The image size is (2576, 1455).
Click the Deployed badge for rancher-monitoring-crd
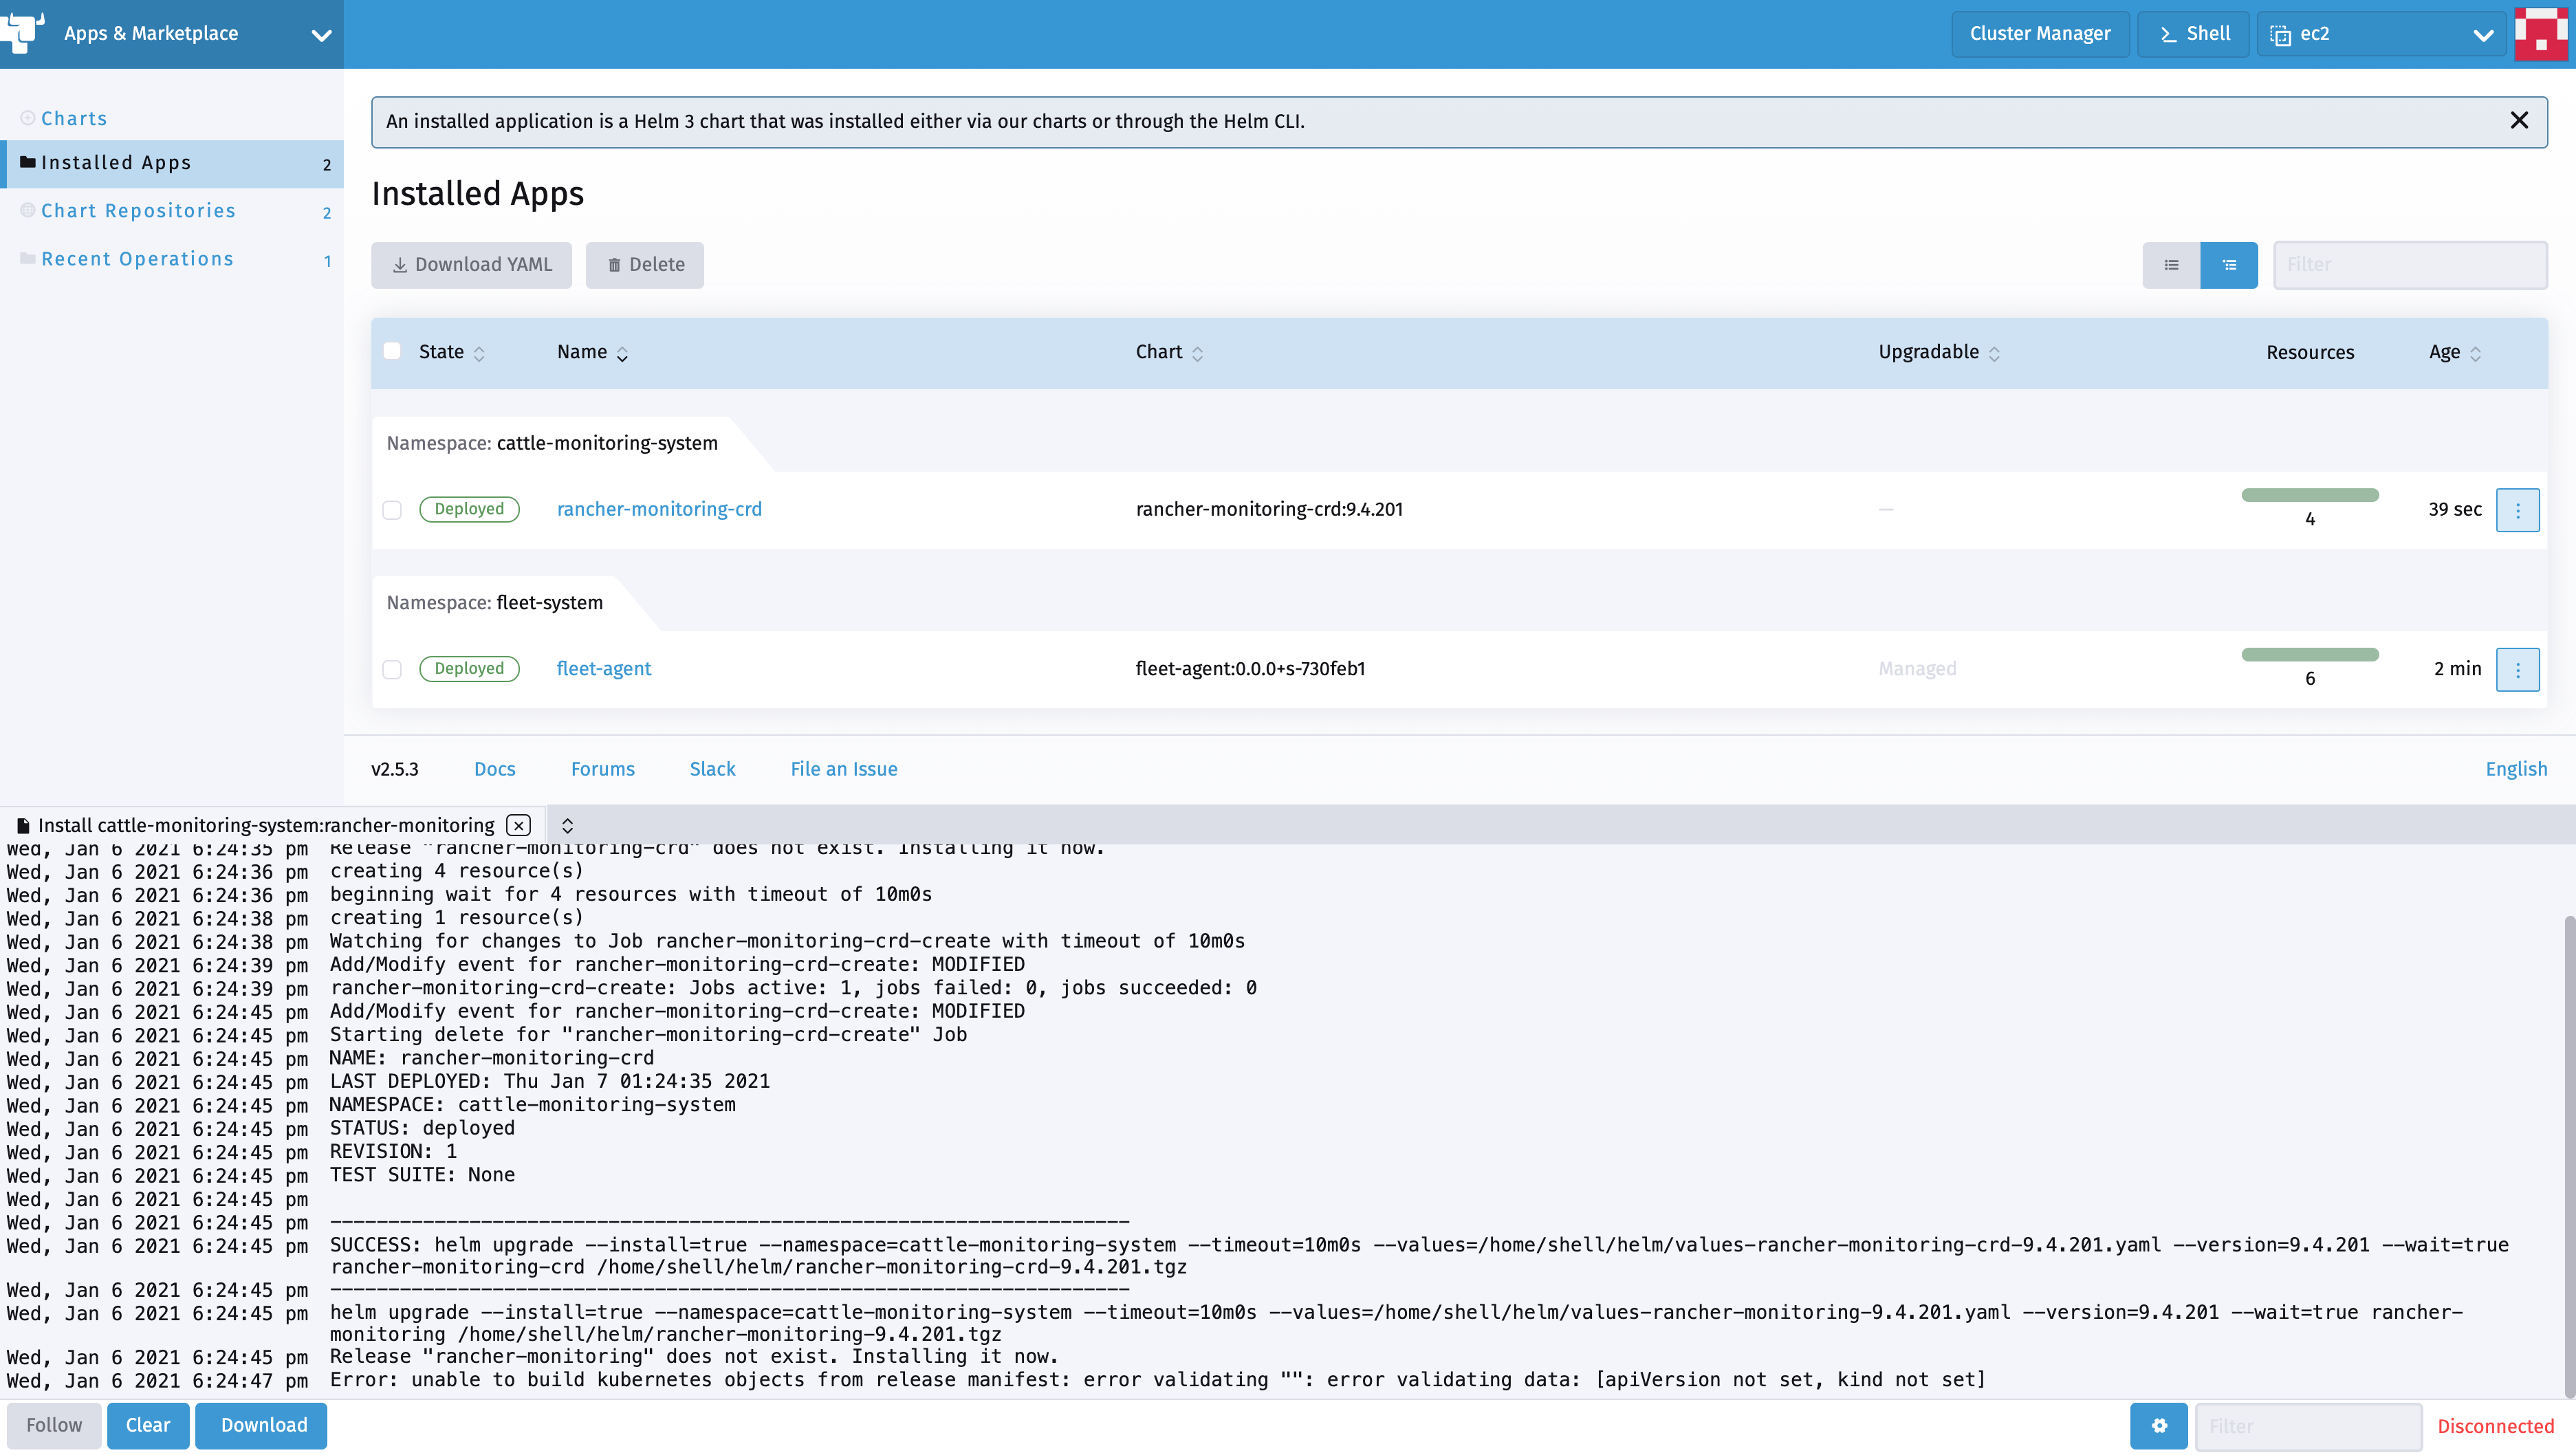coord(469,509)
